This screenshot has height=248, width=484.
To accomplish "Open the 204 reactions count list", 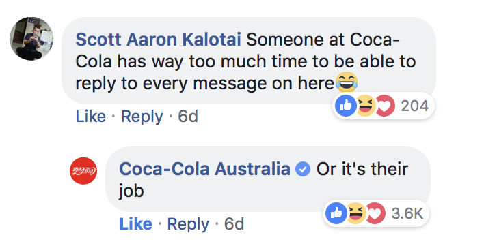I will coord(414,106).
